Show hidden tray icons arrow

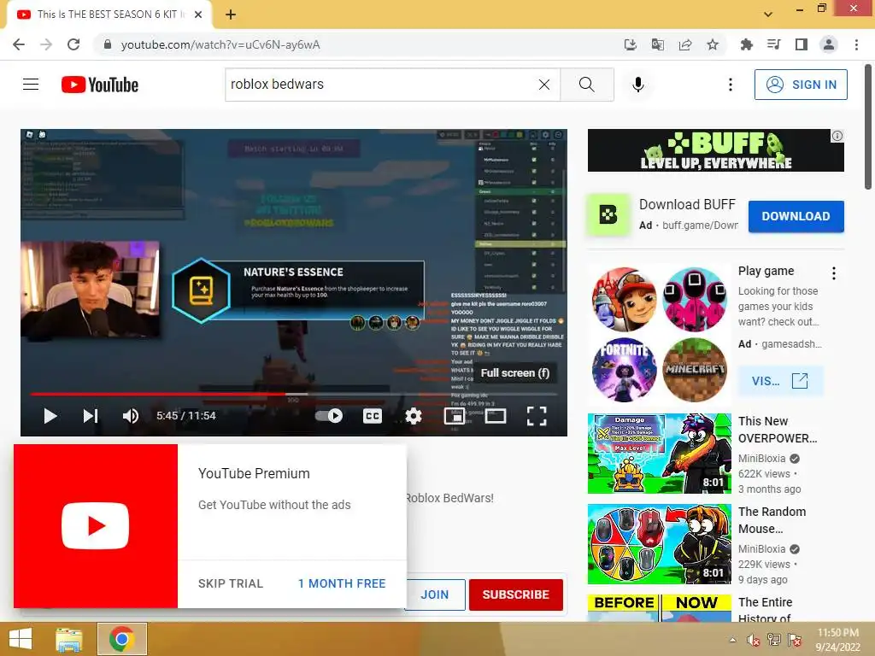[732, 640]
